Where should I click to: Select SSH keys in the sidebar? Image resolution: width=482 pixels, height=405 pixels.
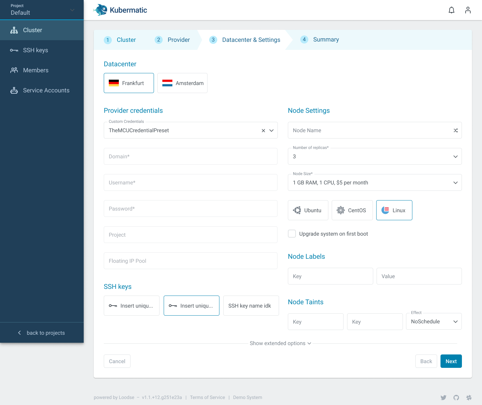pyautogui.click(x=36, y=50)
